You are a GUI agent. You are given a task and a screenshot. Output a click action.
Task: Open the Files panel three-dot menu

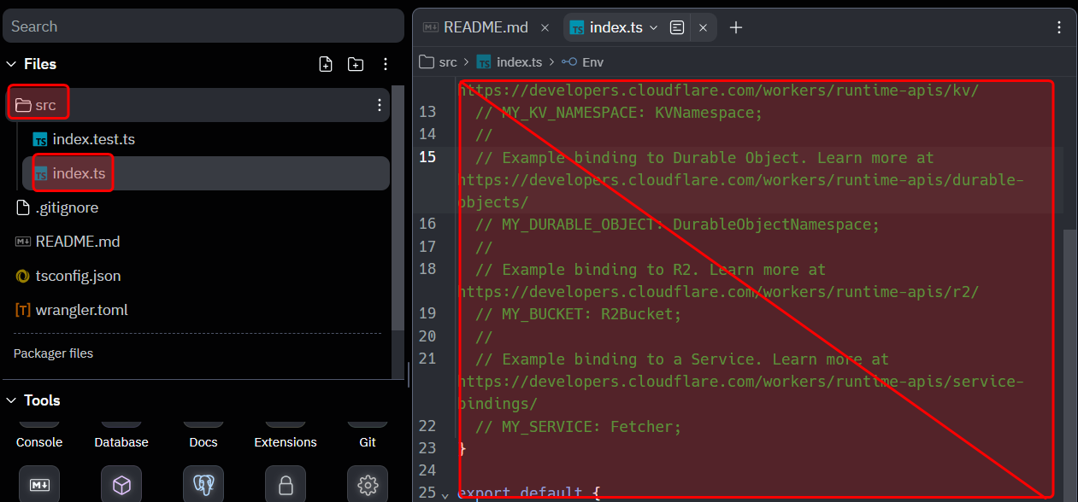coord(386,64)
